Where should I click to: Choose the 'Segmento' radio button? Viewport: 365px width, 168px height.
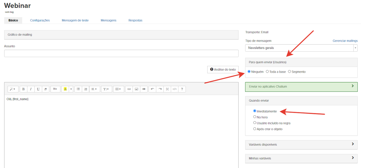[x=290, y=72]
